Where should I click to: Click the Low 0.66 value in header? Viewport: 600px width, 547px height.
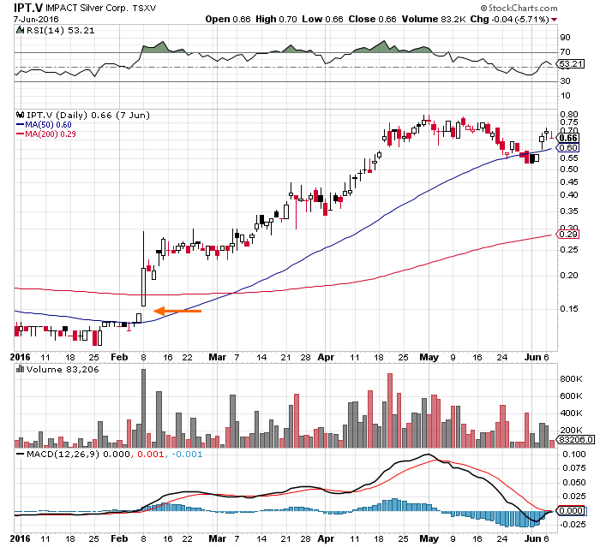[x=322, y=19]
